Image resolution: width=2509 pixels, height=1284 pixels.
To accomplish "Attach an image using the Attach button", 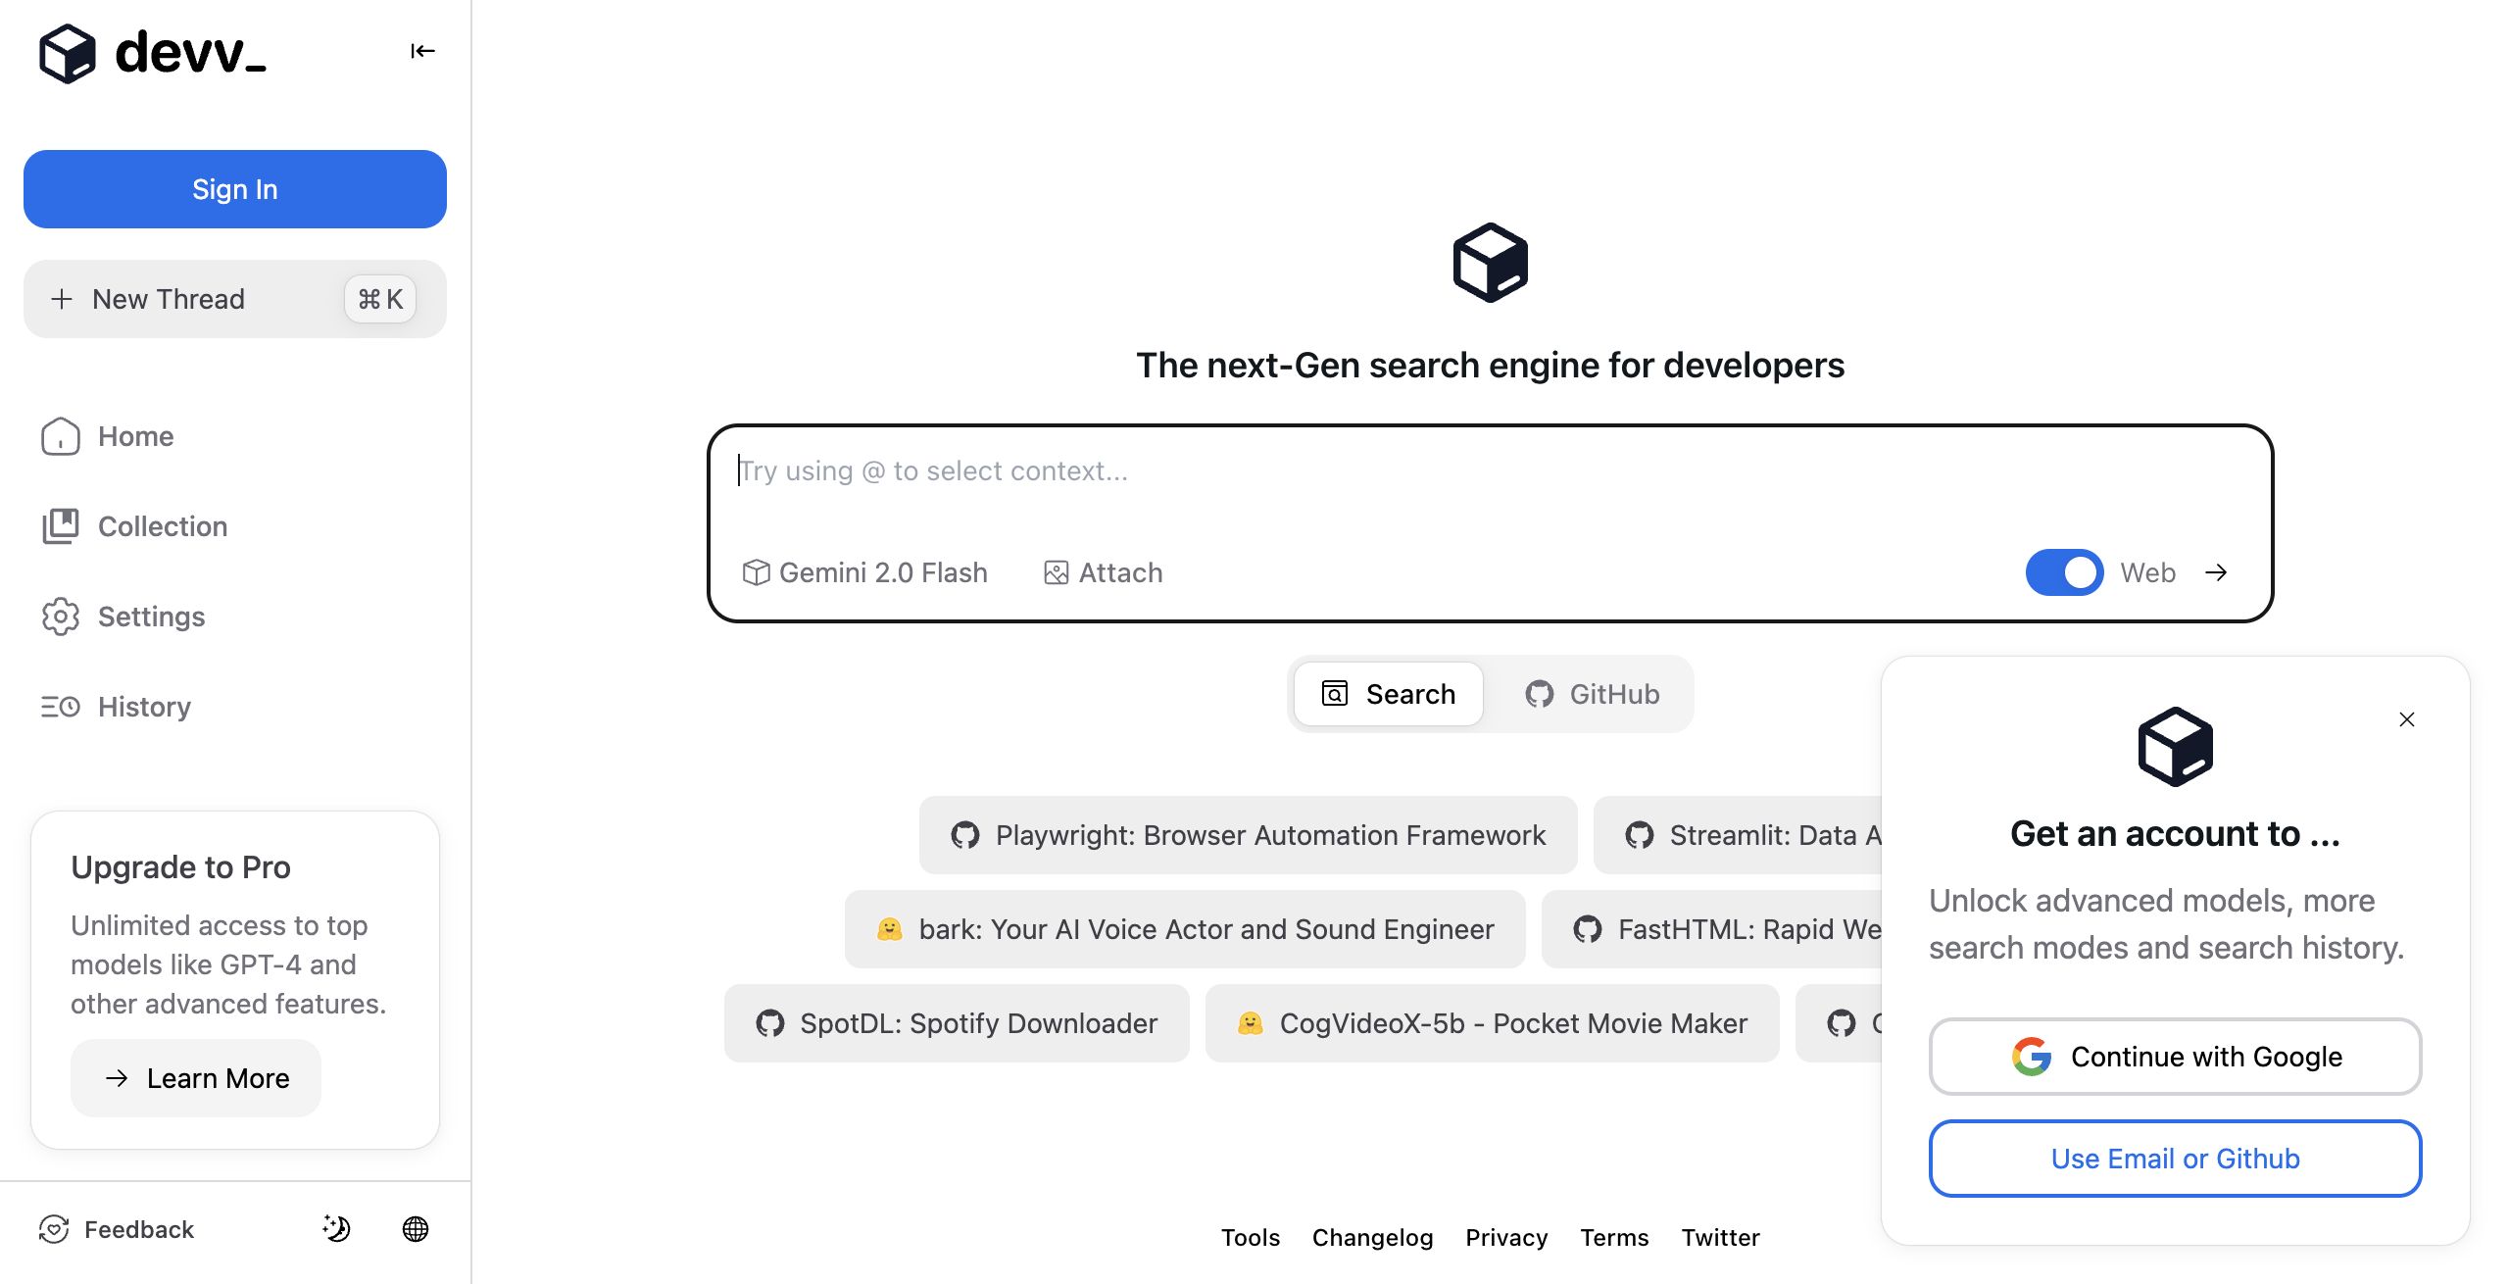I will tap(1103, 572).
